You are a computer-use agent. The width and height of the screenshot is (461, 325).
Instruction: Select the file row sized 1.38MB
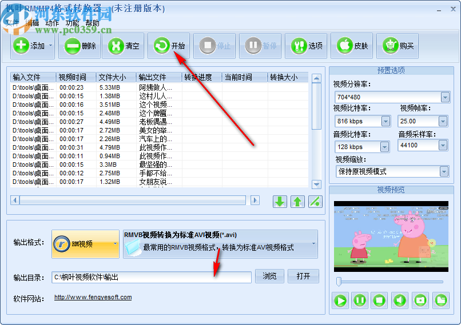(x=159, y=96)
